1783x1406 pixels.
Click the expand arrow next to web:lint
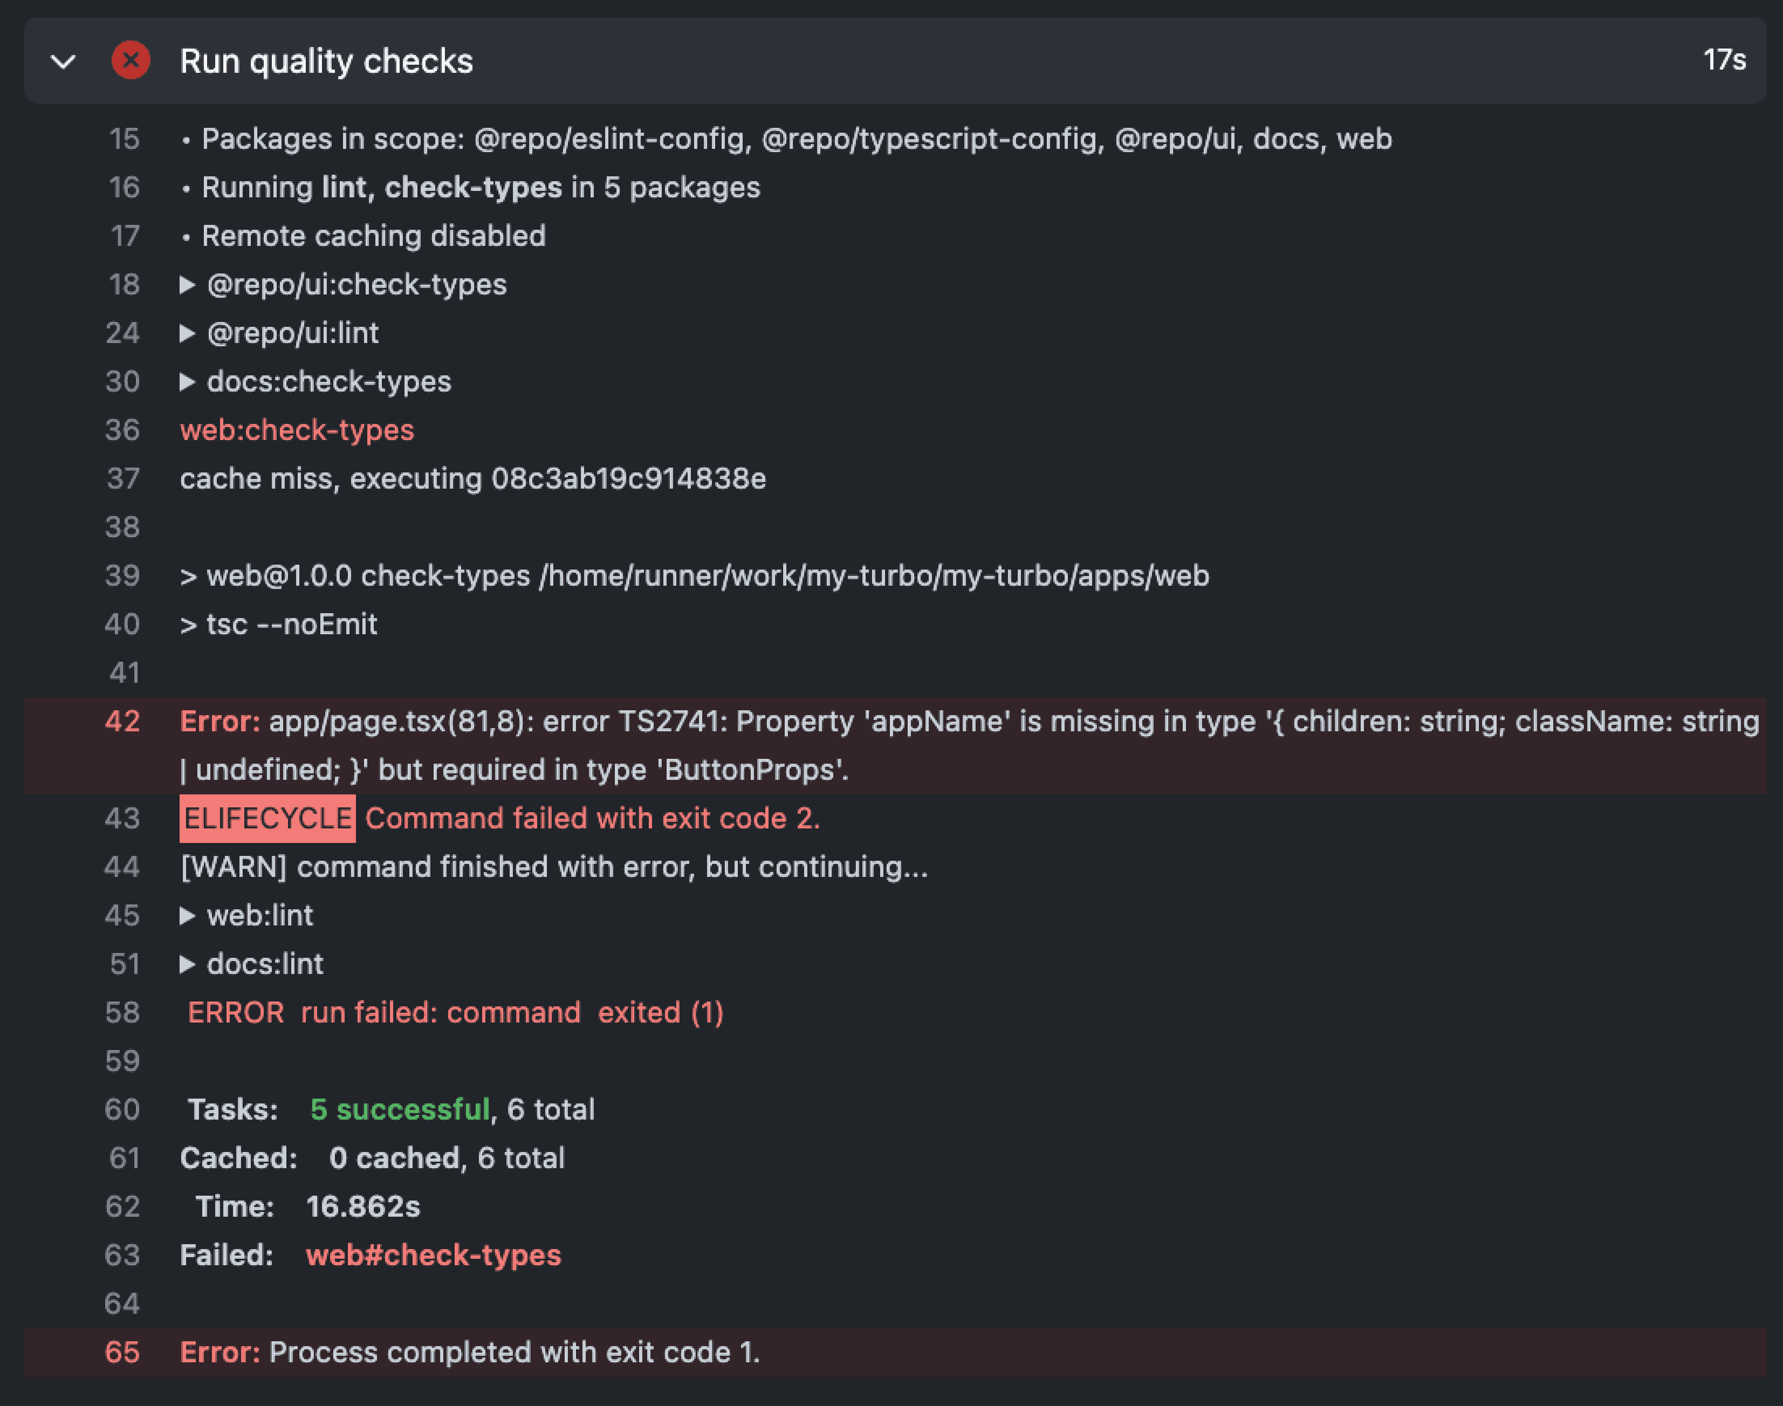pyautogui.click(x=188, y=915)
